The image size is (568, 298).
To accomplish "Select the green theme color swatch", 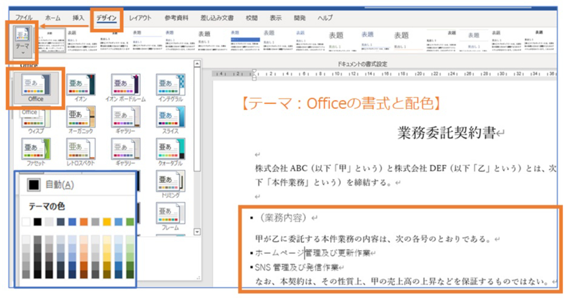I will click(x=130, y=222).
